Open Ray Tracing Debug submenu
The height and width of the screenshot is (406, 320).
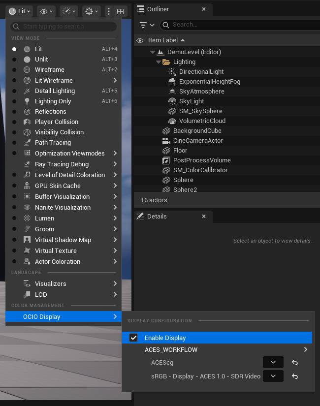64,164
